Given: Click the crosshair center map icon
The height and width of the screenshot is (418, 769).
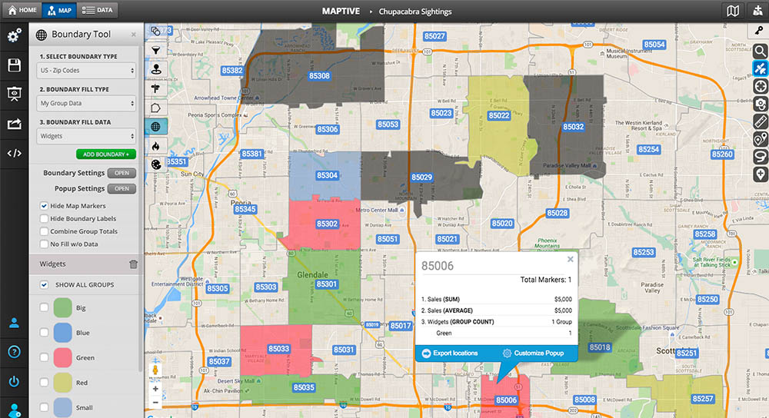Looking at the screenshot, I should coord(761,86).
